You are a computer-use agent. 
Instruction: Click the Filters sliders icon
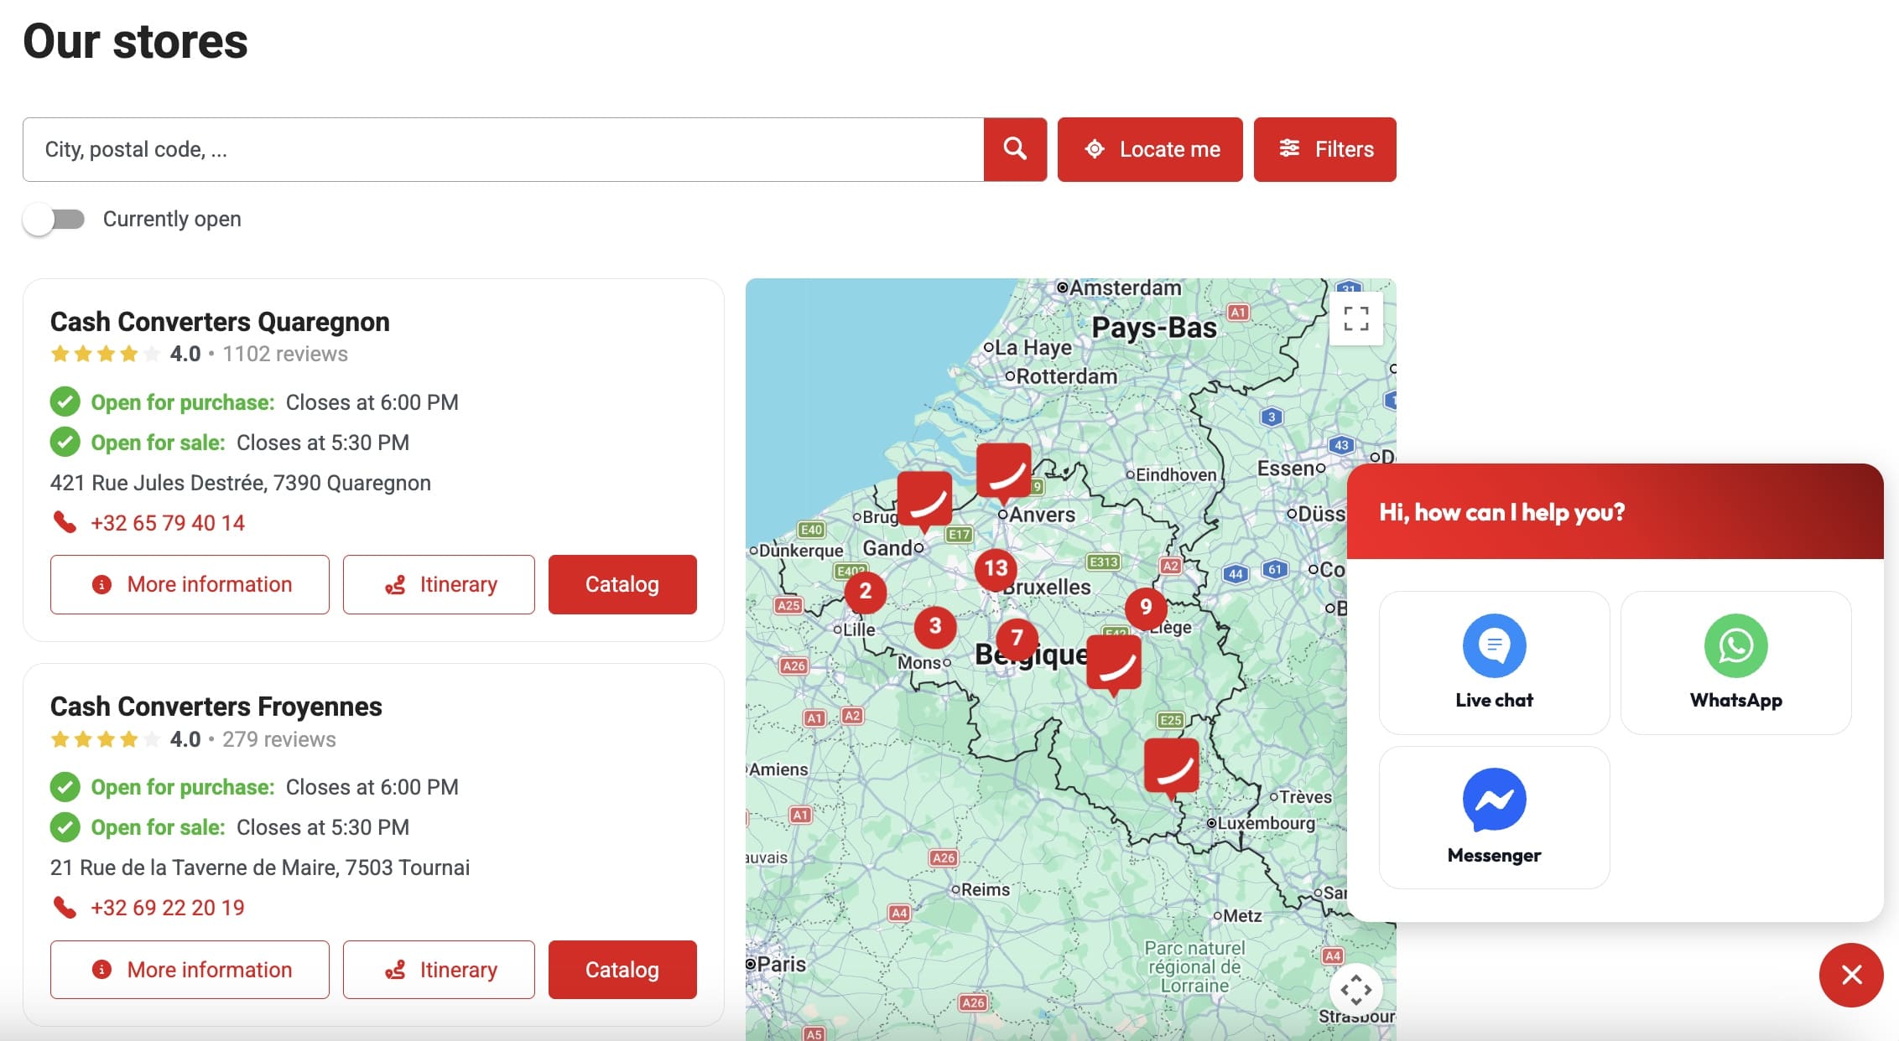coord(1288,149)
